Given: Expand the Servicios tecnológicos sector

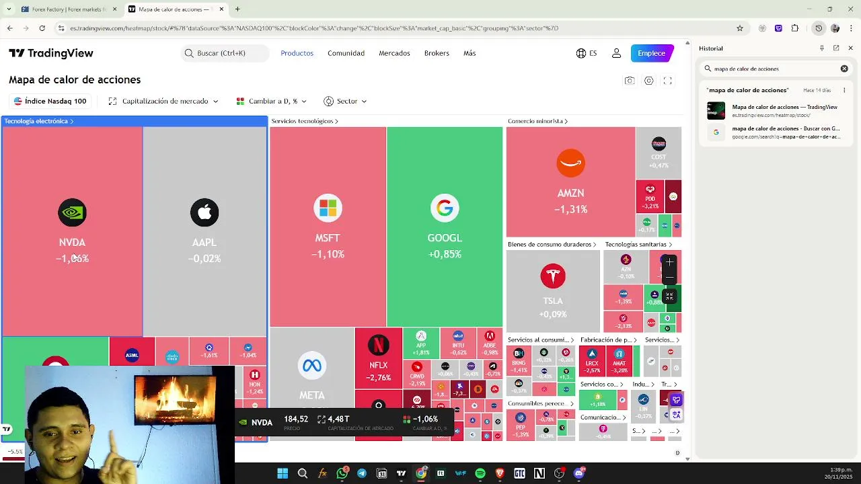Looking at the screenshot, I should tap(305, 121).
